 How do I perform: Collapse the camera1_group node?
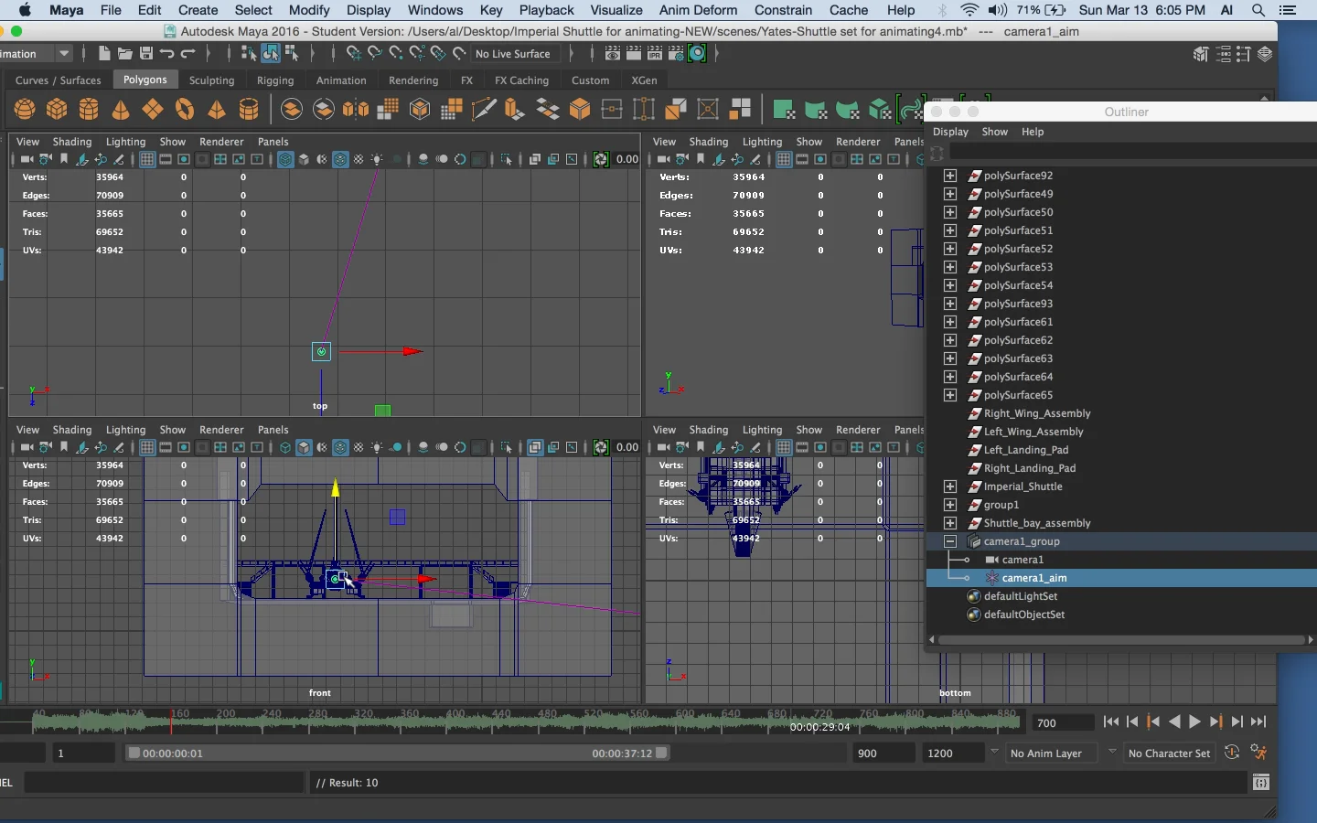tap(950, 541)
